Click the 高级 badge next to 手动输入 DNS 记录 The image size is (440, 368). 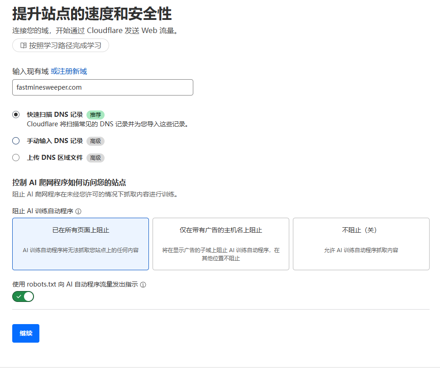click(x=95, y=141)
